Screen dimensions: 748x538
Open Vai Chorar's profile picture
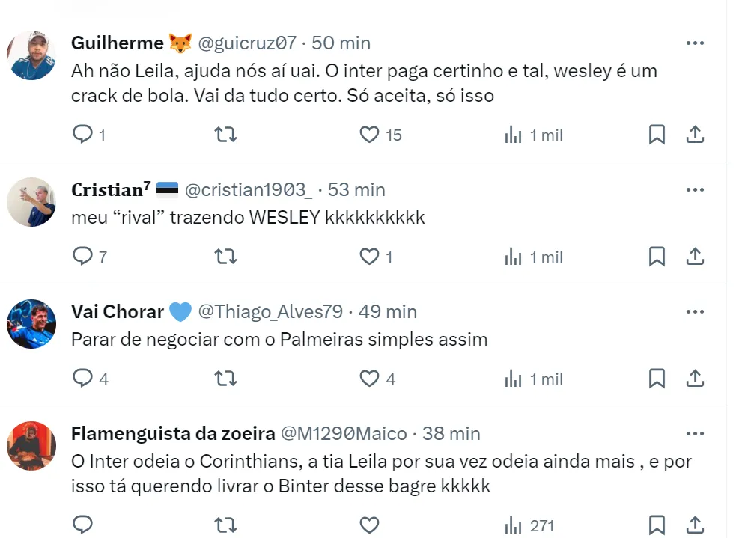(31, 324)
